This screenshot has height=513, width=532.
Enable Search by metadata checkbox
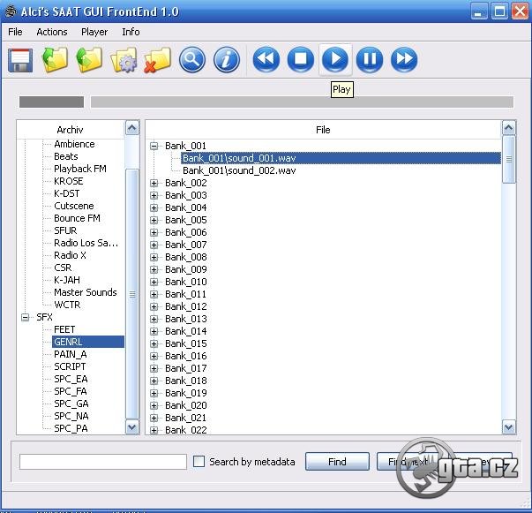199,462
